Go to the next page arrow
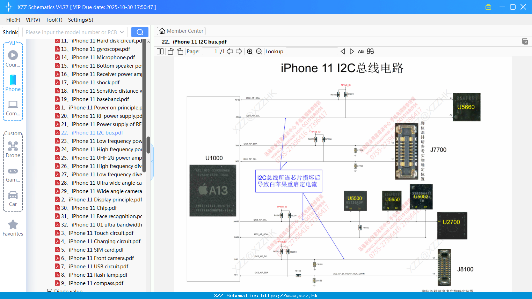 coord(239,52)
